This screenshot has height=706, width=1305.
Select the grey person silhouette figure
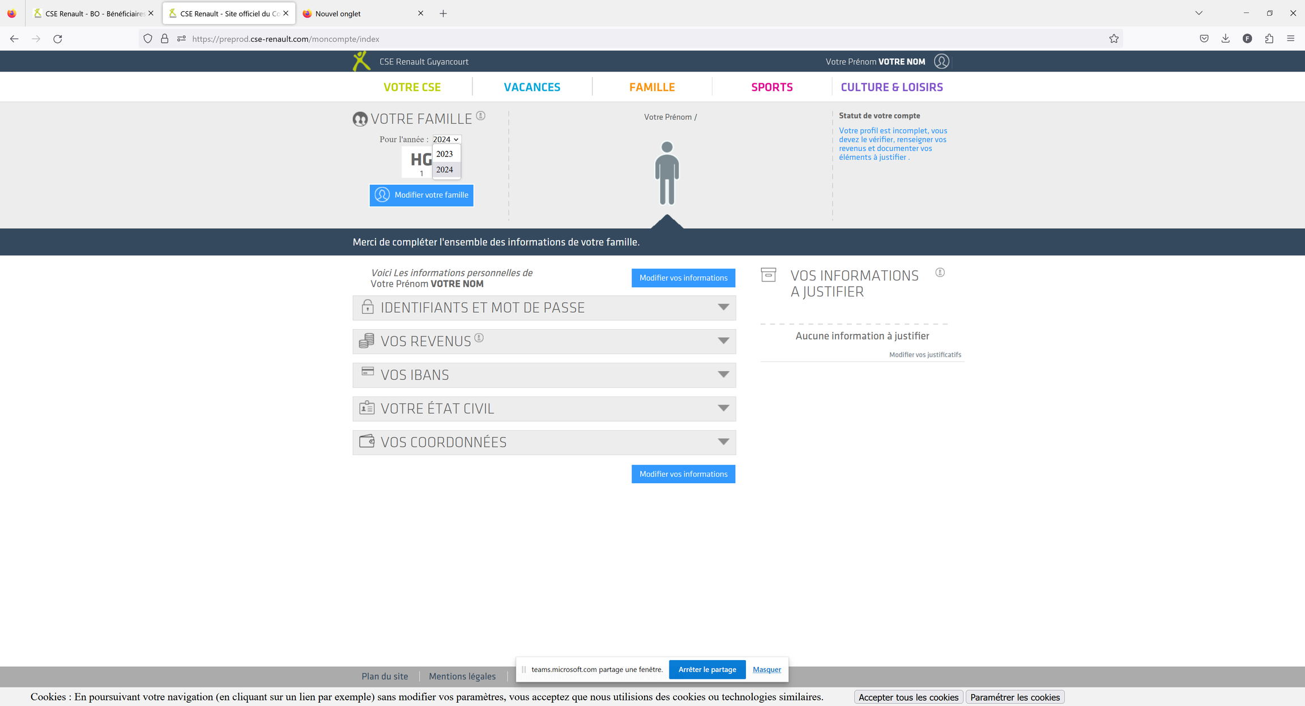667,173
